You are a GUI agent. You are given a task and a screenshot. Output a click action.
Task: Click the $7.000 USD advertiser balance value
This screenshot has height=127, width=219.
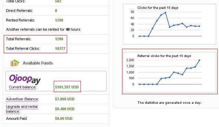(65, 99)
